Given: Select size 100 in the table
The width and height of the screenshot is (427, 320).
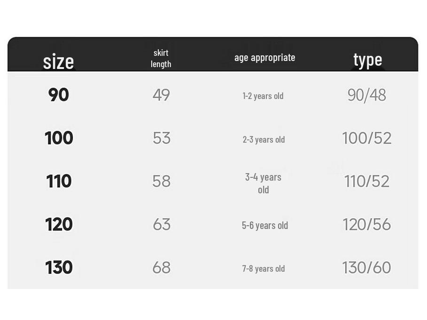Looking at the screenshot, I should coord(59,138).
